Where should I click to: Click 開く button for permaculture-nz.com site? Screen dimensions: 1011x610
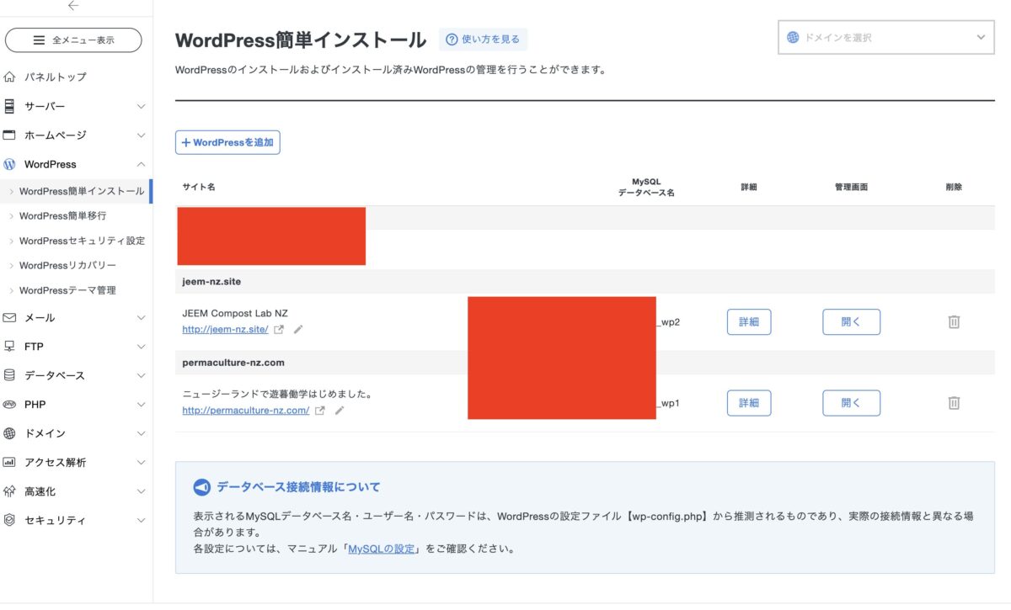852,403
